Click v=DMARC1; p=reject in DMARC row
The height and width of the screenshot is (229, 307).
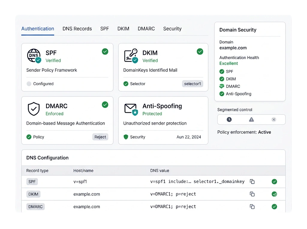coord(173,207)
